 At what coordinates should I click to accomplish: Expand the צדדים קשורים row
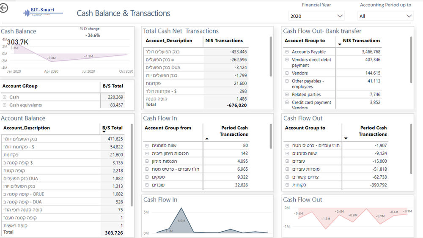(287, 177)
